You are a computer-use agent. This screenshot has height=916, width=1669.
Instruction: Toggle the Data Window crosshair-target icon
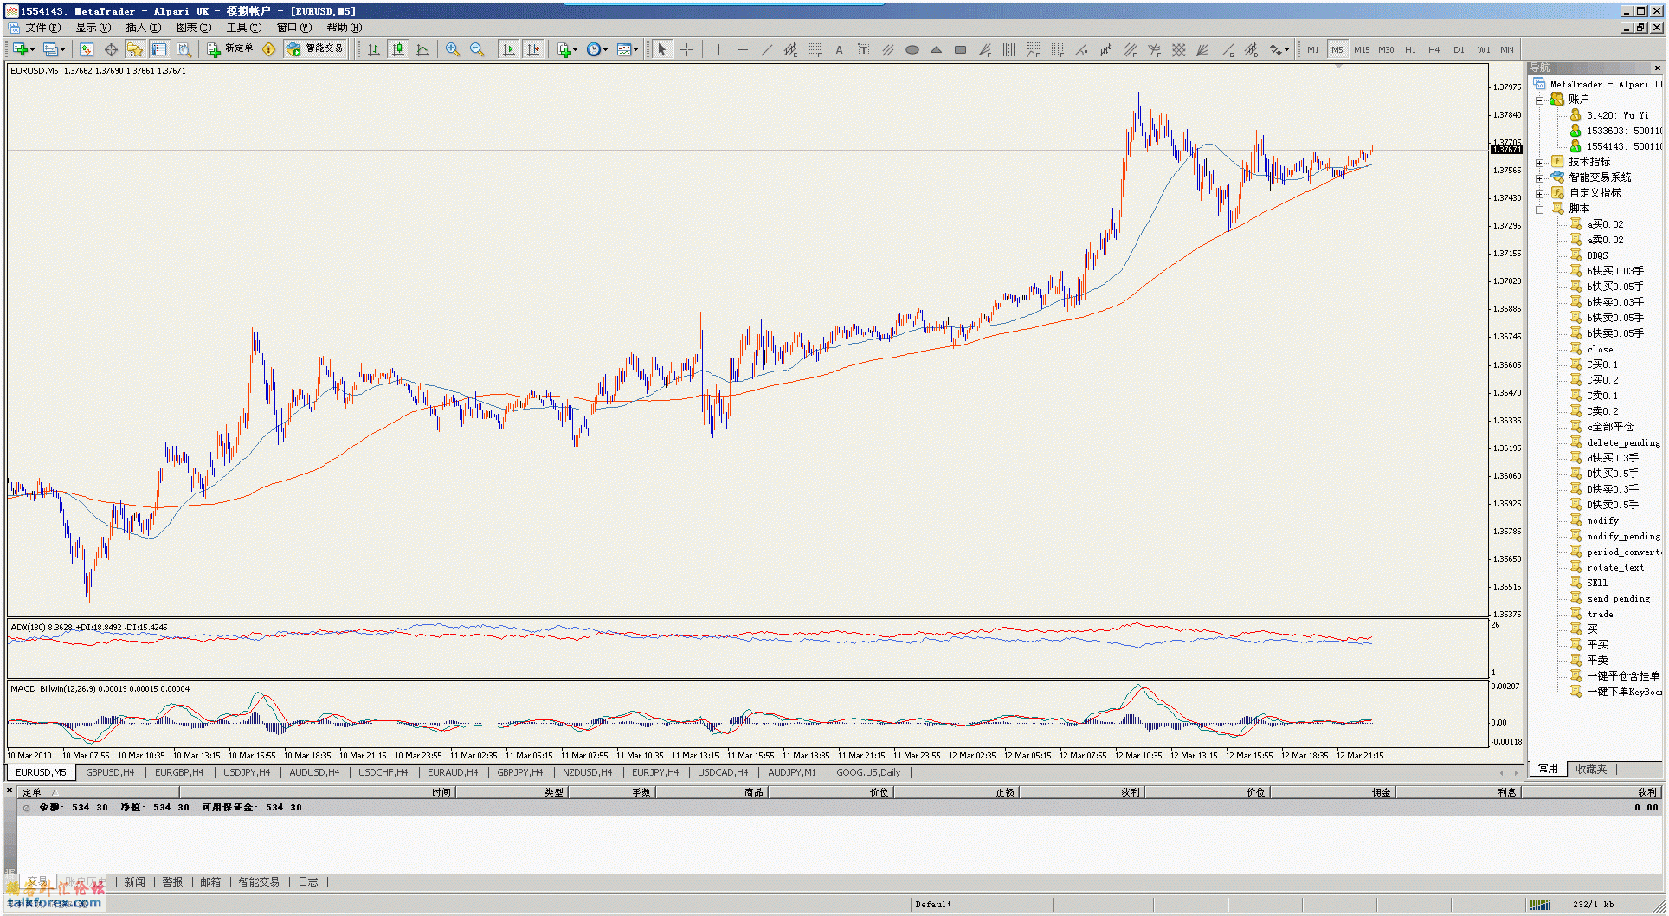pos(111,49)
